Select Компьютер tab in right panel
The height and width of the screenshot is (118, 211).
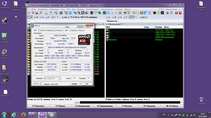(x=112, y=21)
